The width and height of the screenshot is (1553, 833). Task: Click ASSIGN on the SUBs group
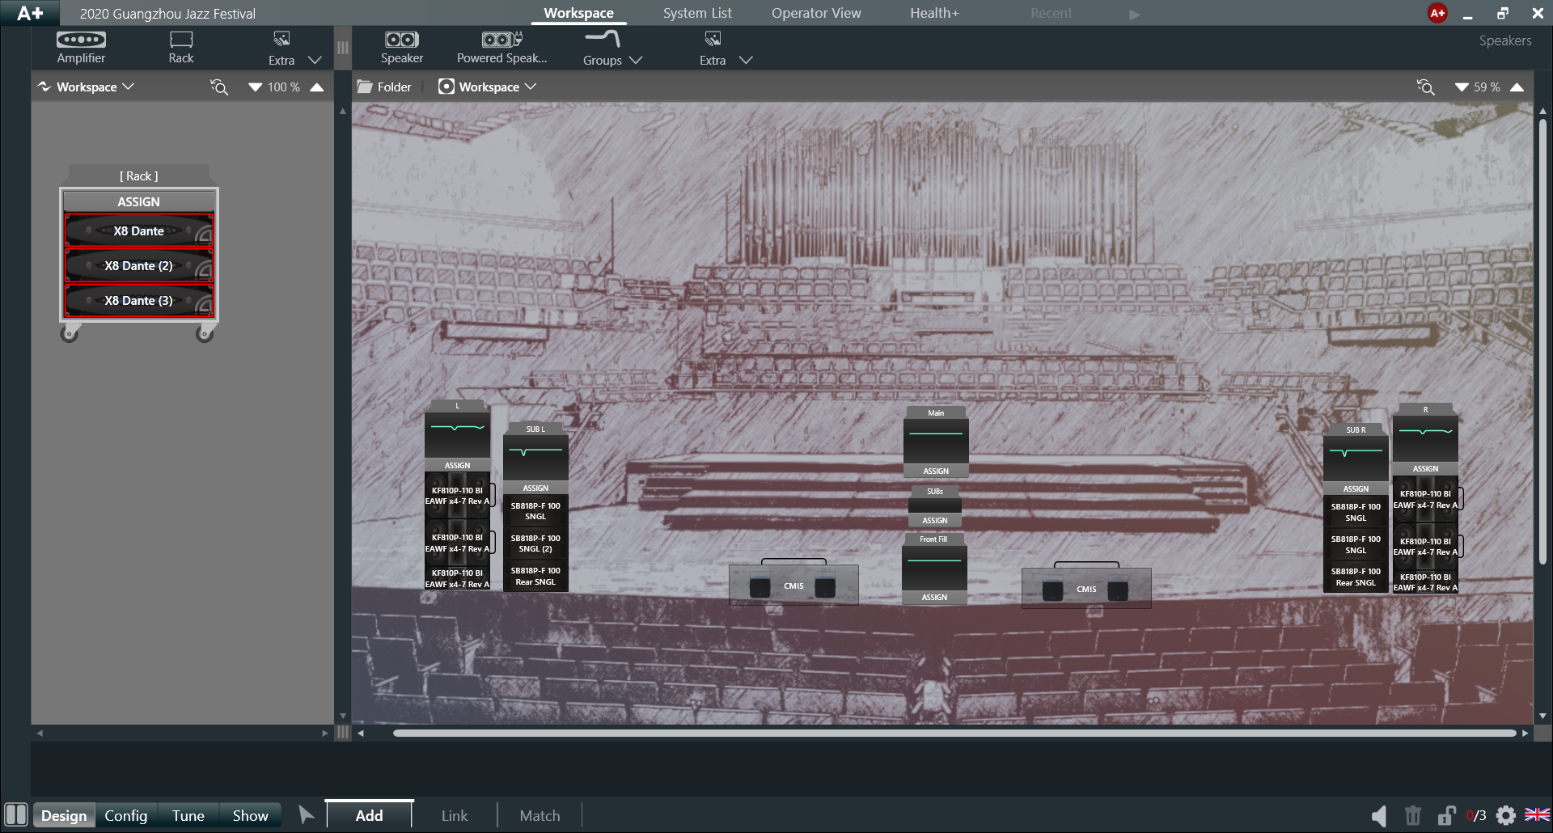pyautogui.click(x=935, y=520)
